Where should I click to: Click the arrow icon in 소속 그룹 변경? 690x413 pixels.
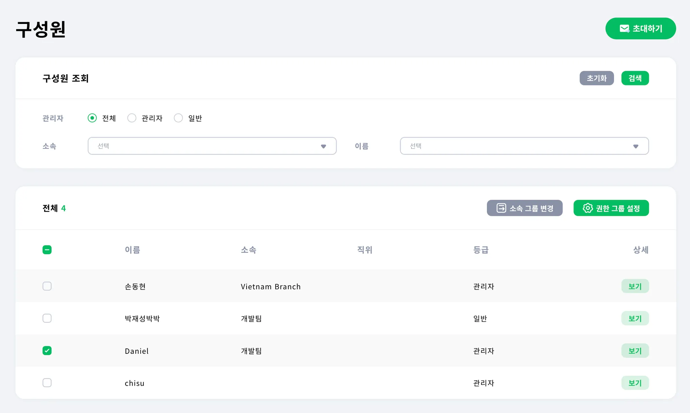point(501,208)
